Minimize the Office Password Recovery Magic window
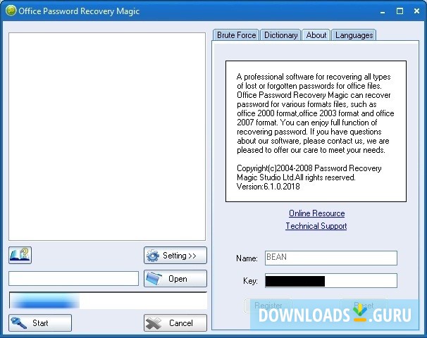Image resolution: width=427 pixels, height=338 pixels. click(383, 11)
